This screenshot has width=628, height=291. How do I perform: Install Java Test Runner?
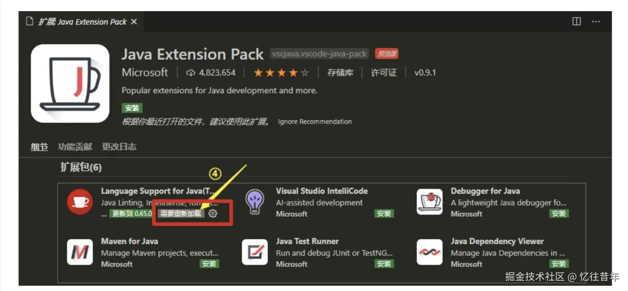coord(384,264)
